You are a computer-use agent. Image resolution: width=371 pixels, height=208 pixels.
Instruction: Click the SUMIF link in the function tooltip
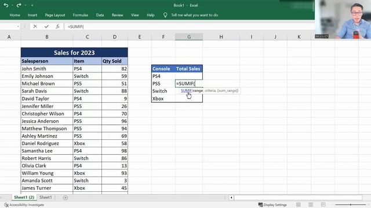(x=186, y=91)
